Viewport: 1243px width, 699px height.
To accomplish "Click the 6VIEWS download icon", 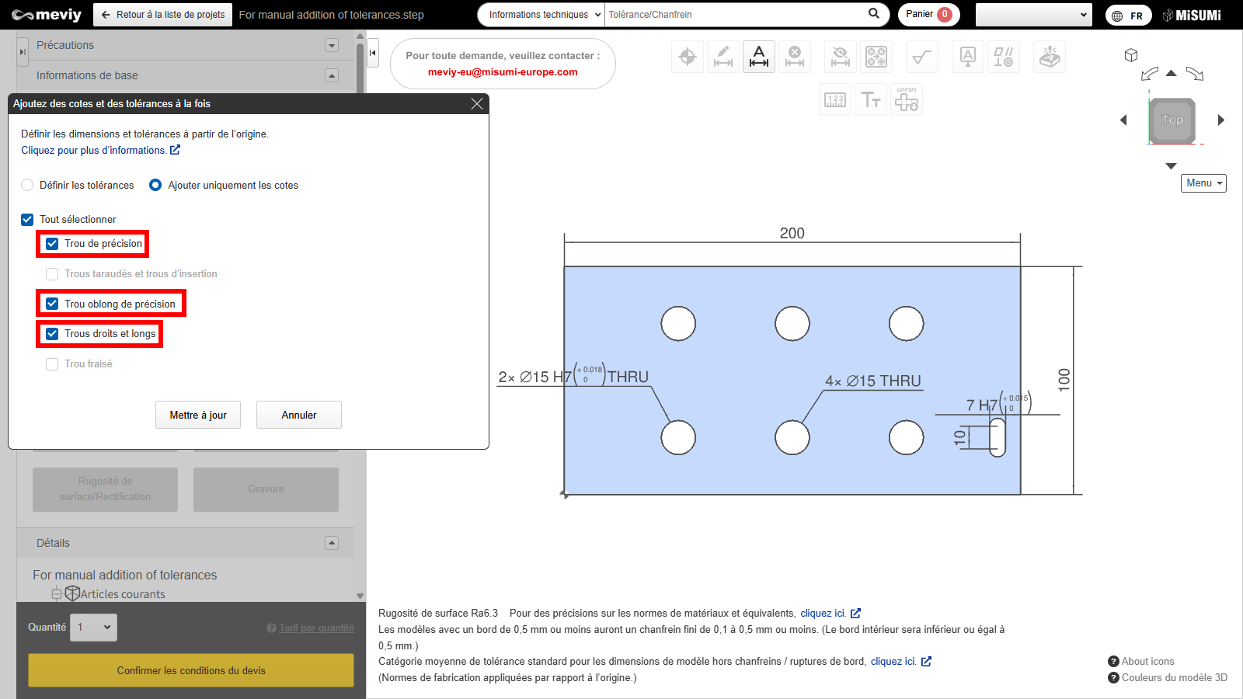I will click(907, 100).
